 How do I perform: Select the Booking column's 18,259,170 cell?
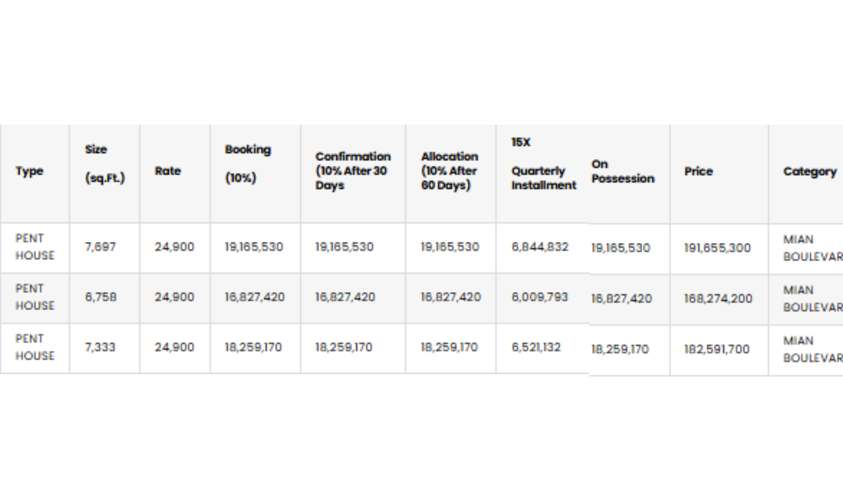click(253, 347)
